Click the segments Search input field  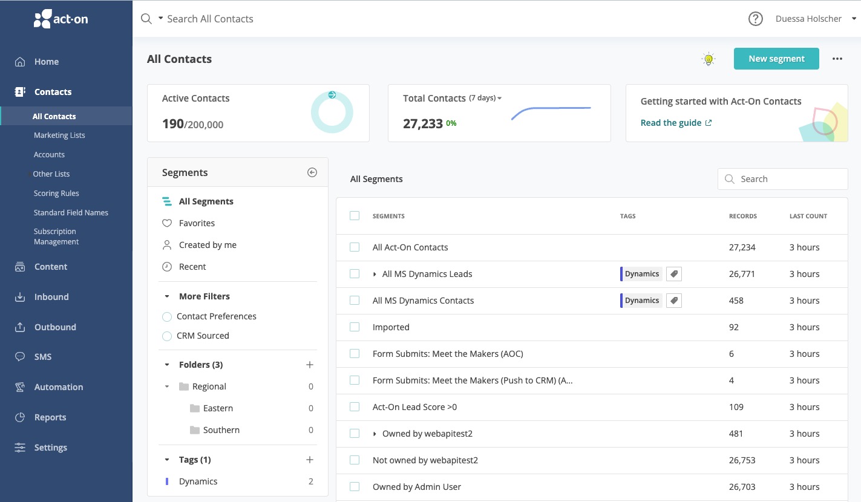point(783,179)
